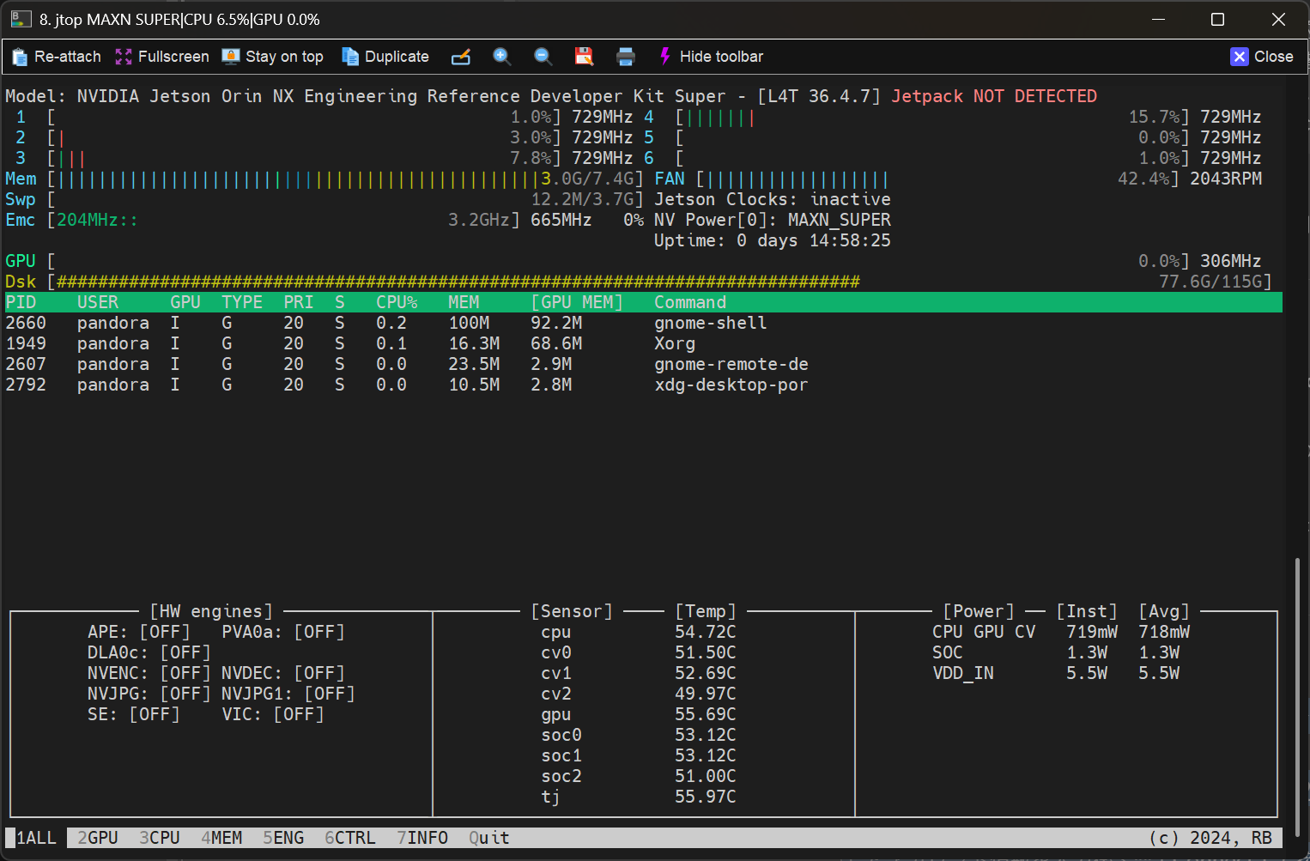
Task: Switch to the 1ALL page
Action: (36, 838)
